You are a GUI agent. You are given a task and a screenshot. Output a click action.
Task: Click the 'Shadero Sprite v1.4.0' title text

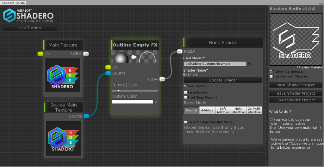pos(293,9)
